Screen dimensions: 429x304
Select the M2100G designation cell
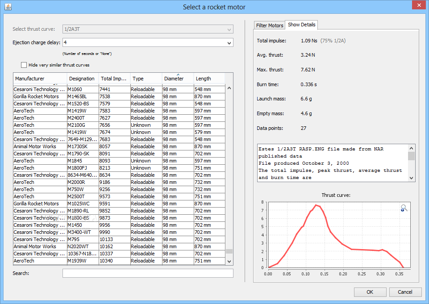83,125
